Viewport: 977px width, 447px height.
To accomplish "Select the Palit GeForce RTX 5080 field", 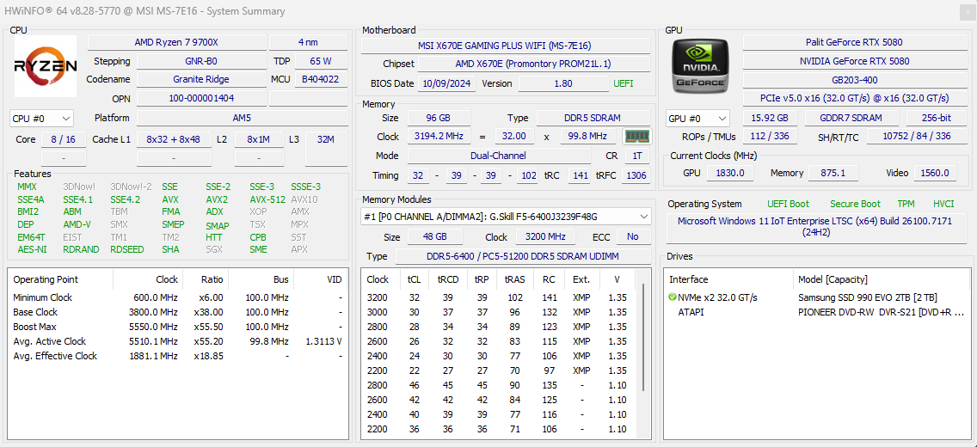I will pos(853,42).
